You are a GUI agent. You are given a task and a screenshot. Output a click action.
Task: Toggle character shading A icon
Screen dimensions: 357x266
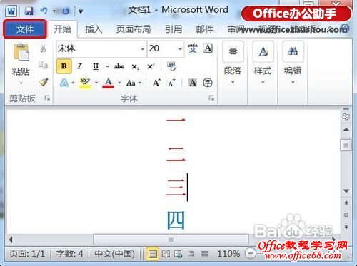tap(193, 83)
